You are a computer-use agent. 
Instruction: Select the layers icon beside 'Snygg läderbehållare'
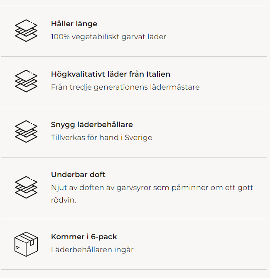tap(26, 131)
